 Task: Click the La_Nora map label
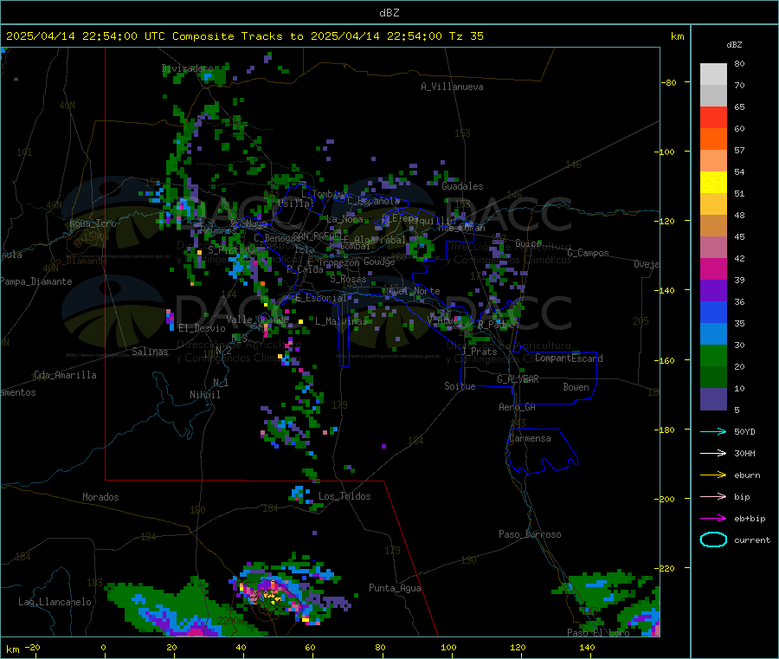coord(344,219)
